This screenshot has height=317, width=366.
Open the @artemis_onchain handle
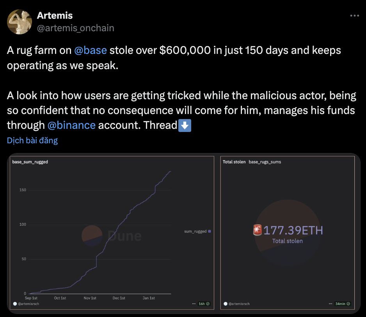[x=76, y=28]
